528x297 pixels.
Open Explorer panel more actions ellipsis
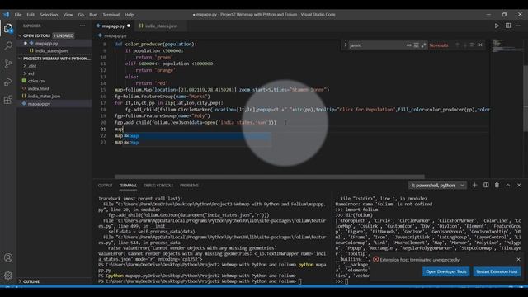click(x=82, y=26)
